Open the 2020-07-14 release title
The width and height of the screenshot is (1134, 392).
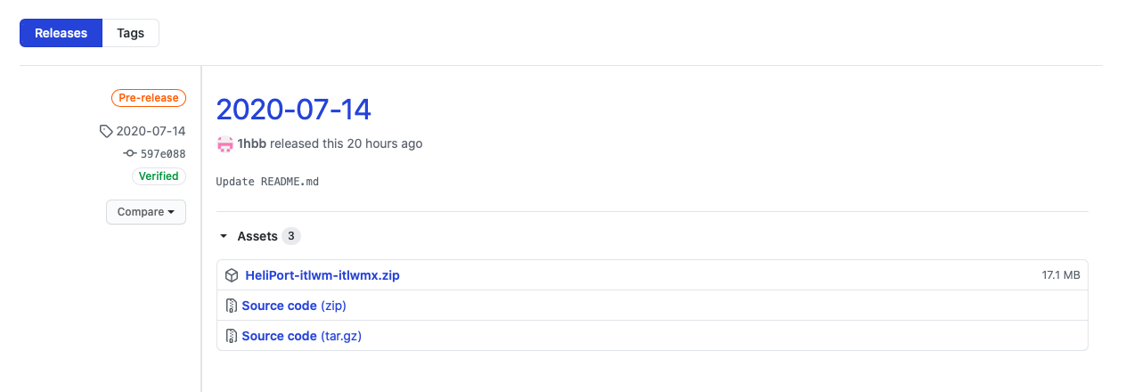[x=293, y=109]
